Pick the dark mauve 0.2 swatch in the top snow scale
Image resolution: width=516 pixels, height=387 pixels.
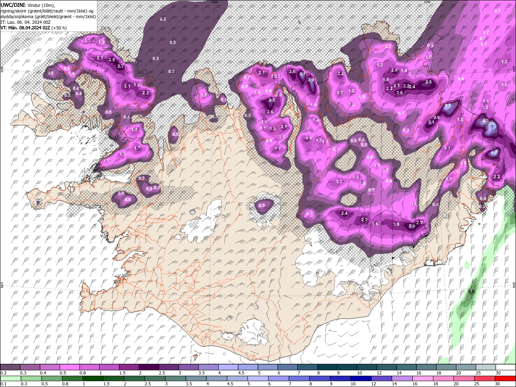pyautogui.click(x=10, y=367)
